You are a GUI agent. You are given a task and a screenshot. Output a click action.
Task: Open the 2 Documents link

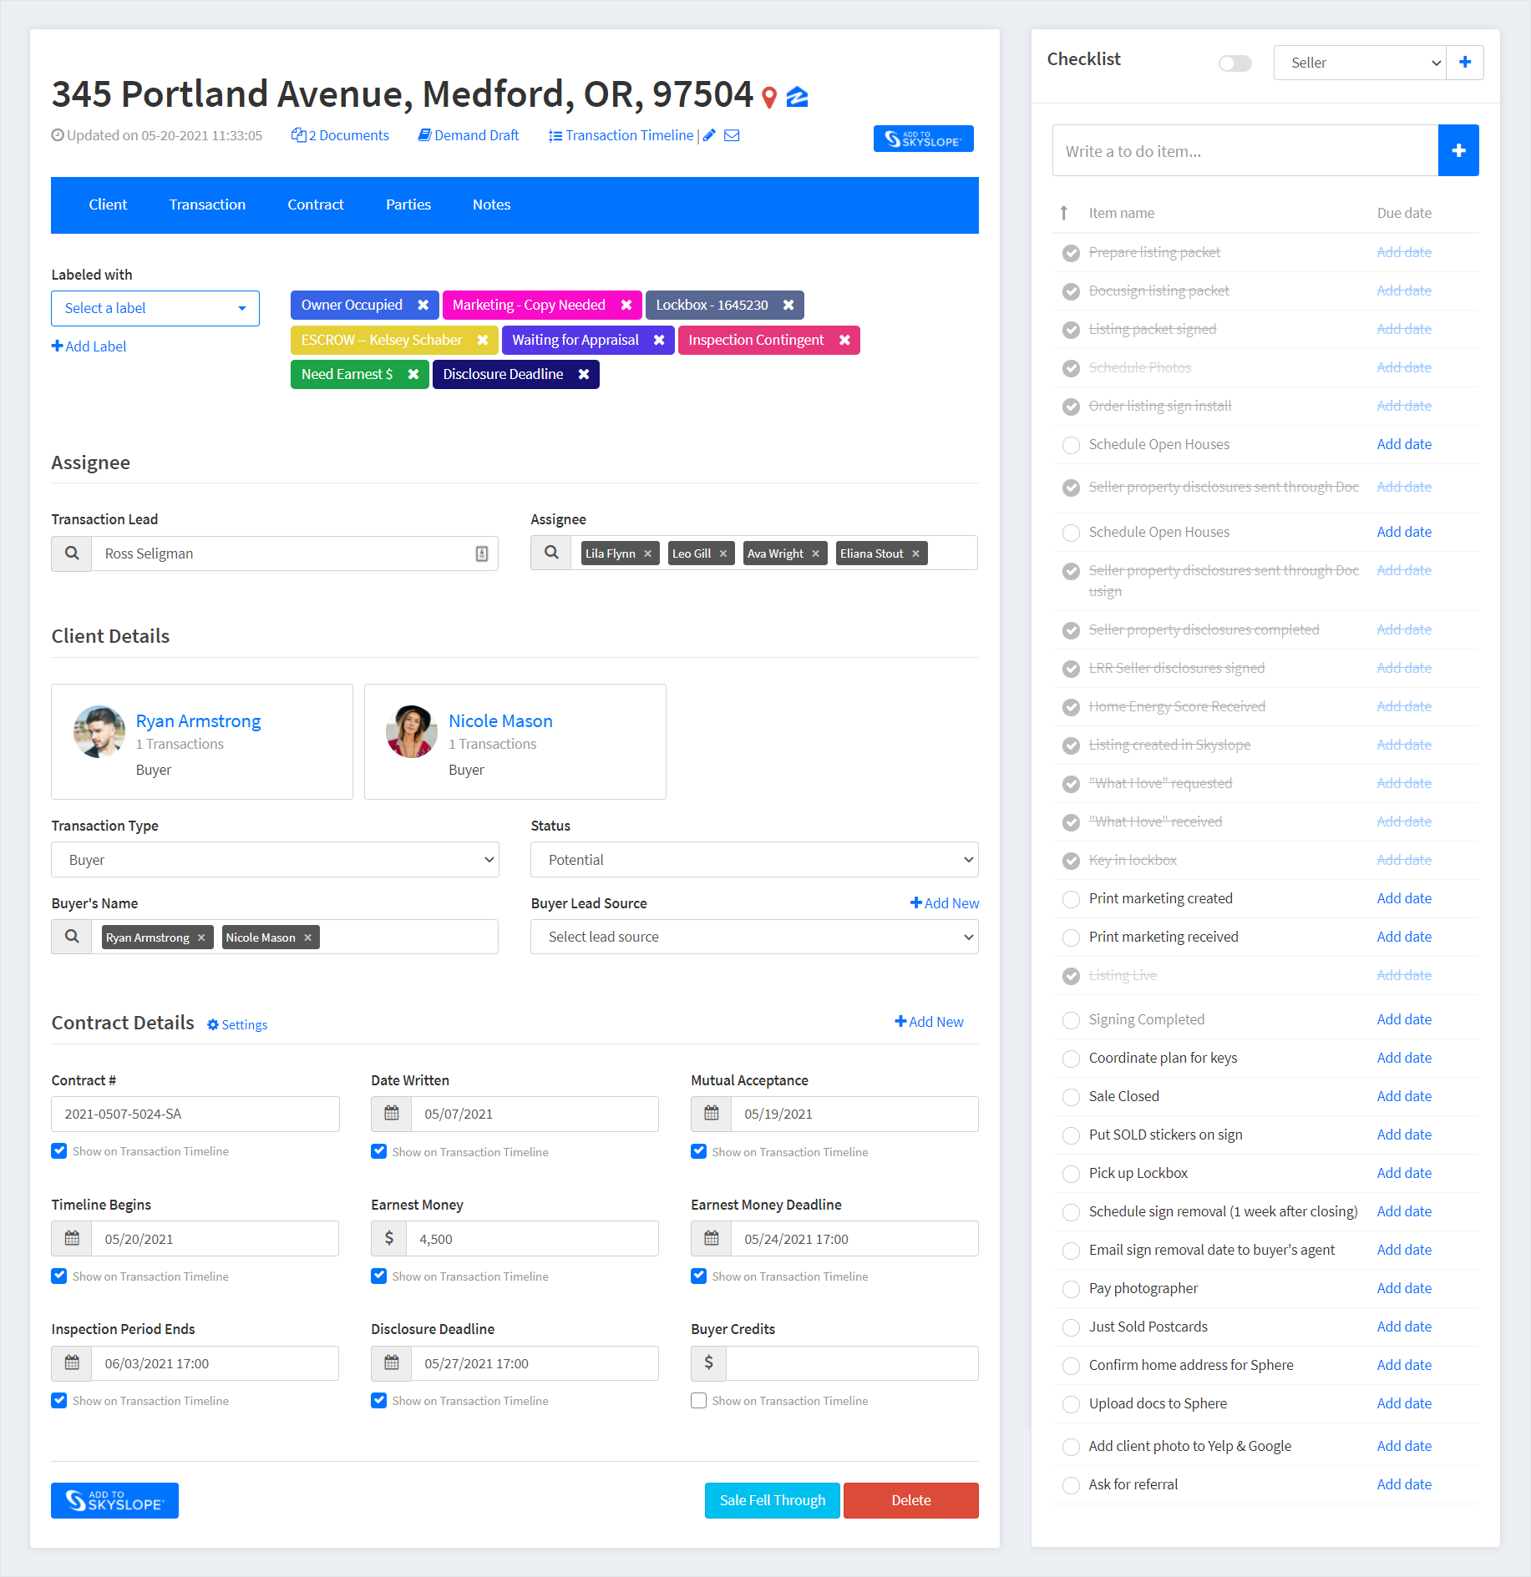341,135
